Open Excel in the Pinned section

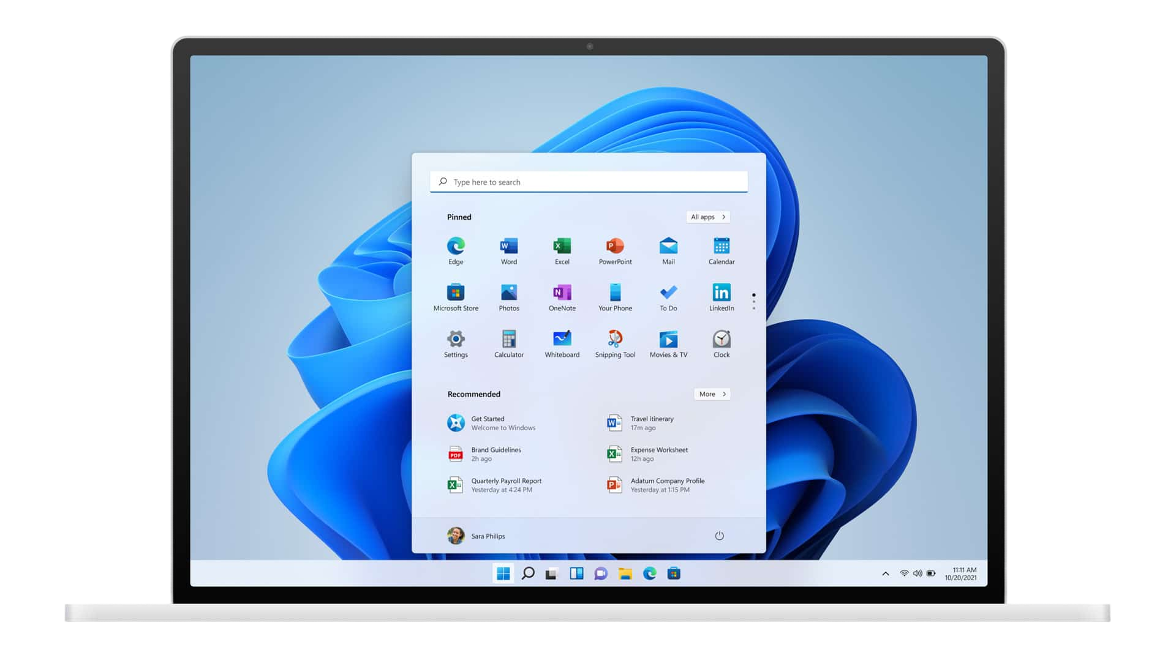point(562,250)
